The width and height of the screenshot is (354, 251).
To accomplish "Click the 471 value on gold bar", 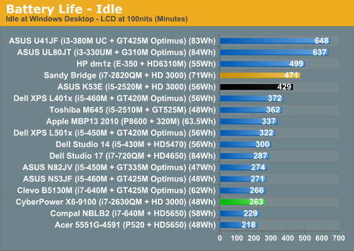I will [x=291, y=75].
